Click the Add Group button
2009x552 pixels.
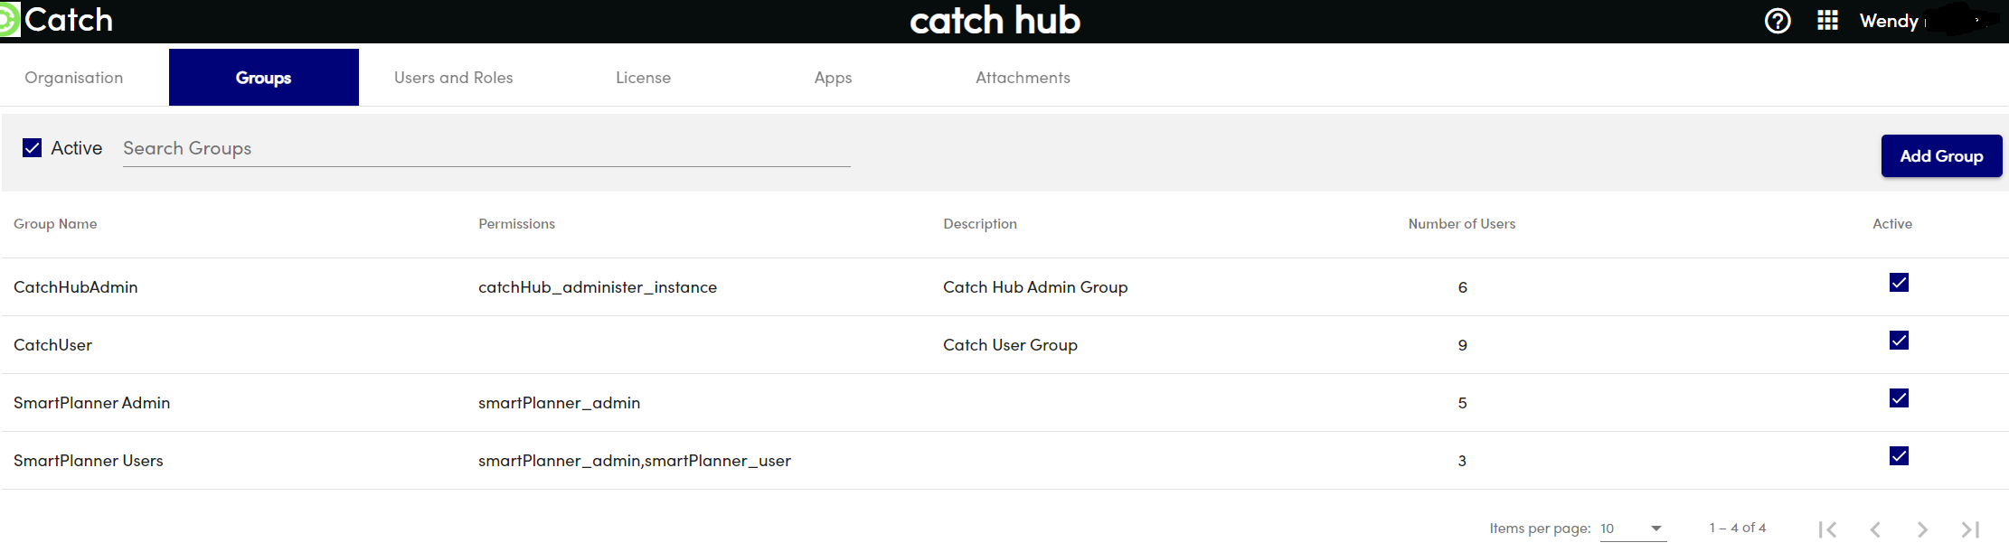(1941, 156)
